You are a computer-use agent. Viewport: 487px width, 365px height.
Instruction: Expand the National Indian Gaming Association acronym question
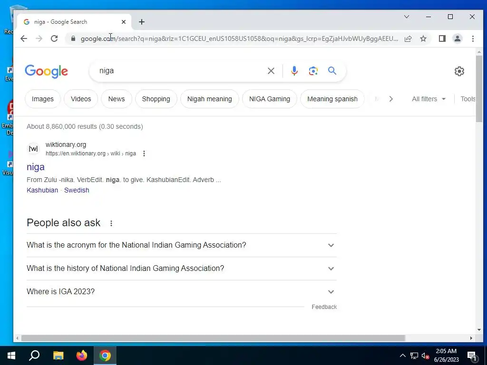click(x=181, y=245)
